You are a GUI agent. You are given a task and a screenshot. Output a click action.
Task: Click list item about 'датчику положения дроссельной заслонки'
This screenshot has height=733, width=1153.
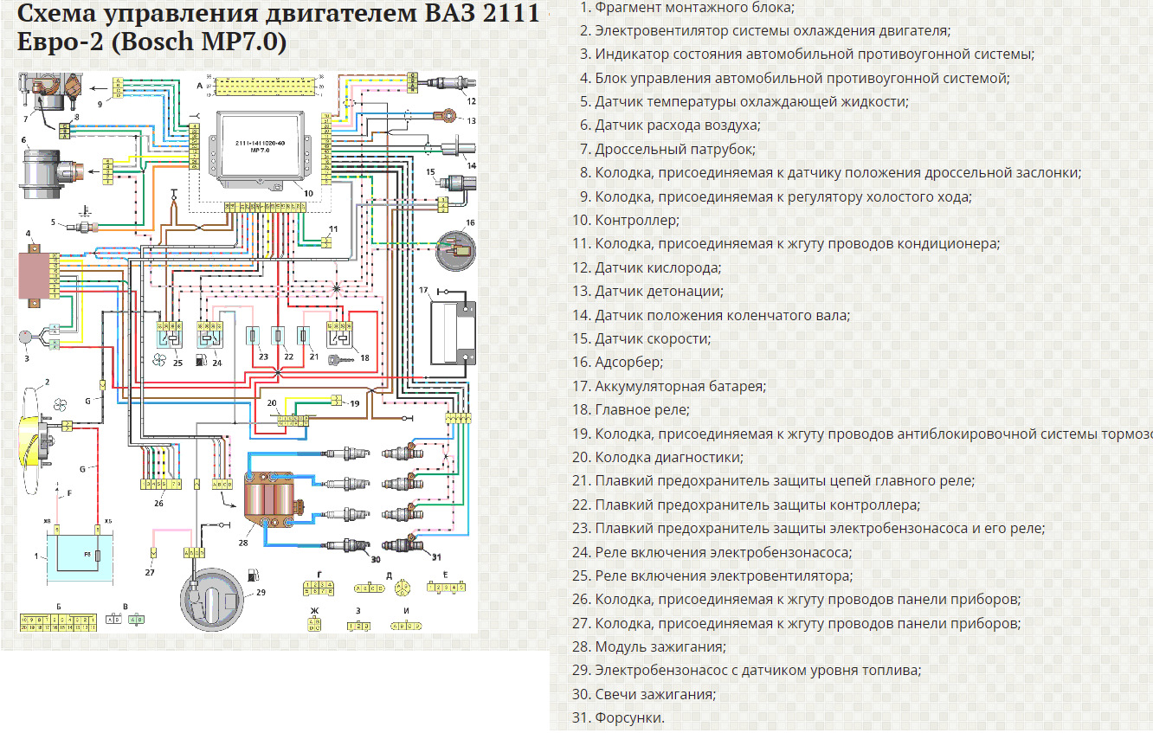coord(838,172)
